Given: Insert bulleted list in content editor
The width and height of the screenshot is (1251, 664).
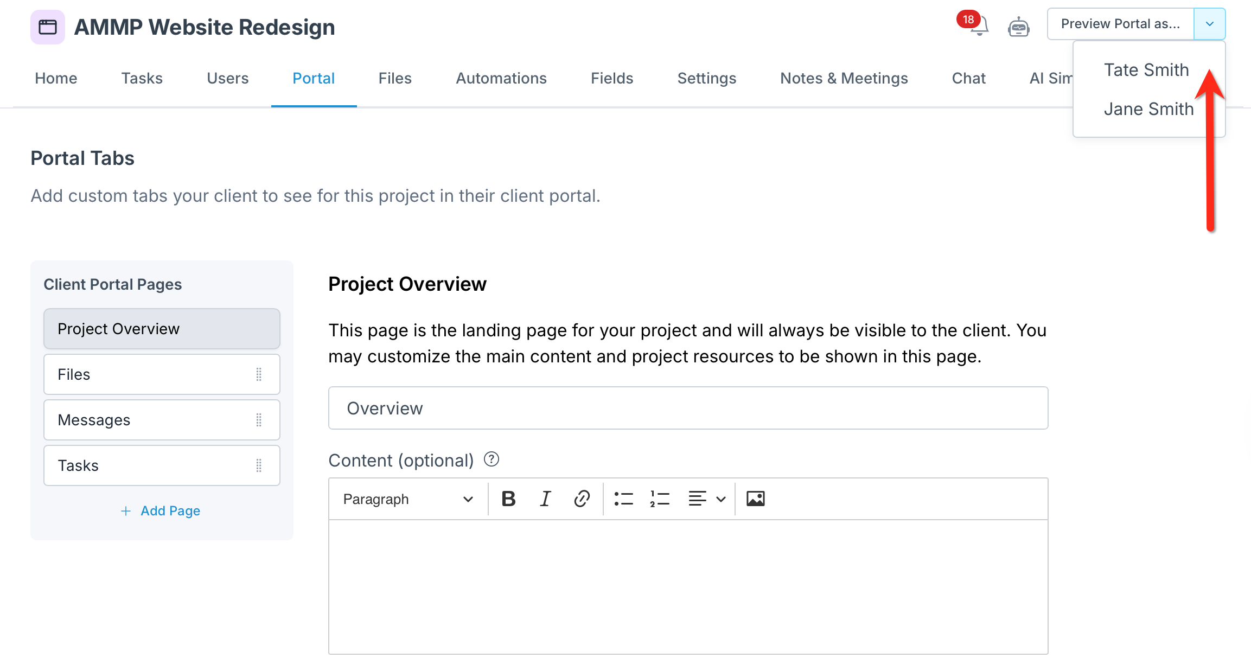Looking at the screenshot, I should pos(623,499).
